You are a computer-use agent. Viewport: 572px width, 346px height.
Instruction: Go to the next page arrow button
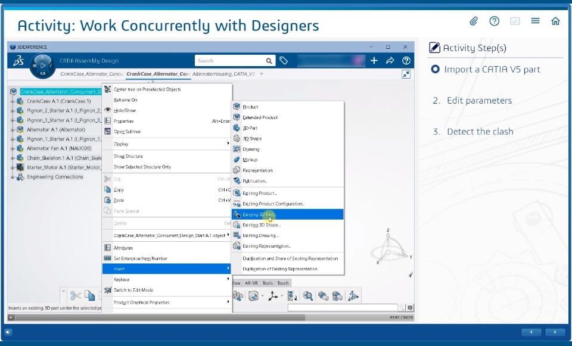click(555, 332)
